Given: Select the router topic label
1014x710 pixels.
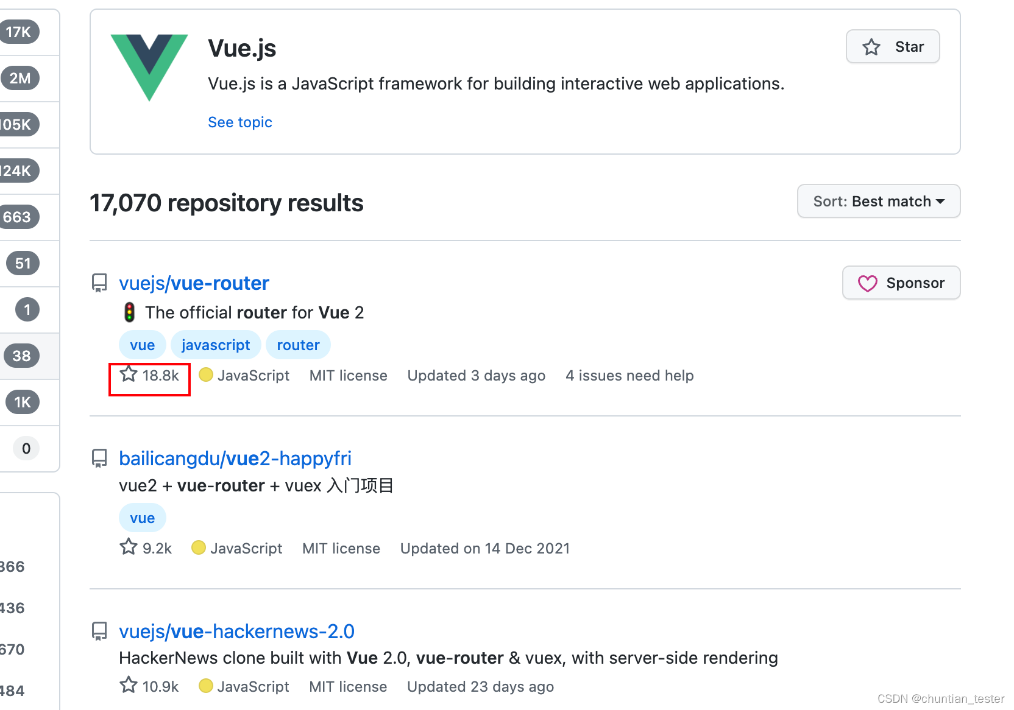Looking at the screenshot, I should coord(298,345).
